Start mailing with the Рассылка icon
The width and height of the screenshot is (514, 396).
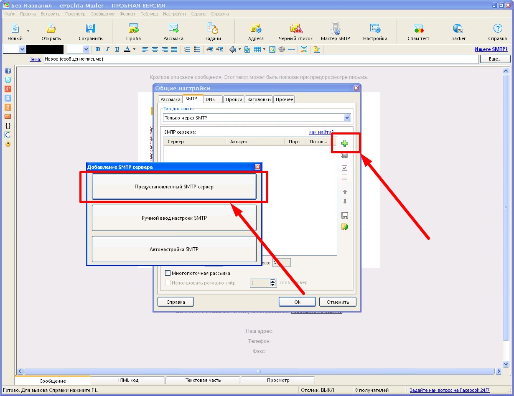coord(173,29)
